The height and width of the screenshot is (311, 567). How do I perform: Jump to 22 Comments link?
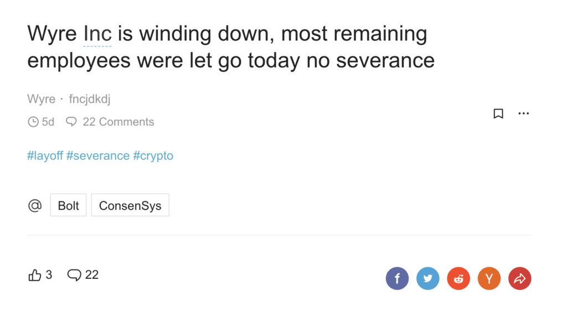110,122
